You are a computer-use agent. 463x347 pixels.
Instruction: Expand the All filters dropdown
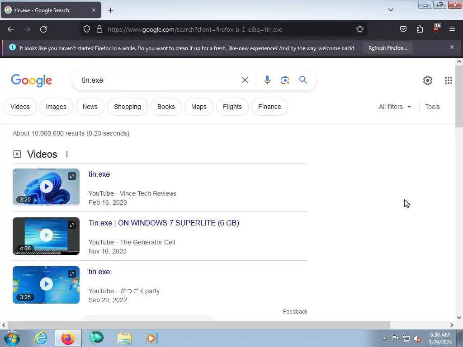pos(395,107)
